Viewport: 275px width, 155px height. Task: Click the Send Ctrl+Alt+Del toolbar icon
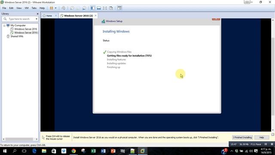[63, 8]
